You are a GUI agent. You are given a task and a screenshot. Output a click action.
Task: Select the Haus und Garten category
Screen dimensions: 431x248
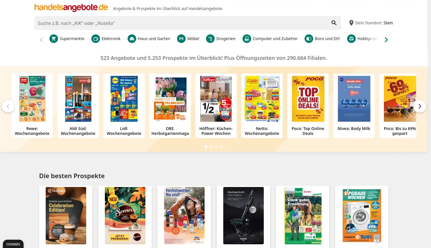click(x=149, y=39)
